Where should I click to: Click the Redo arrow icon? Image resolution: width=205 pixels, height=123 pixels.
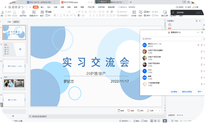pos(27,7)
